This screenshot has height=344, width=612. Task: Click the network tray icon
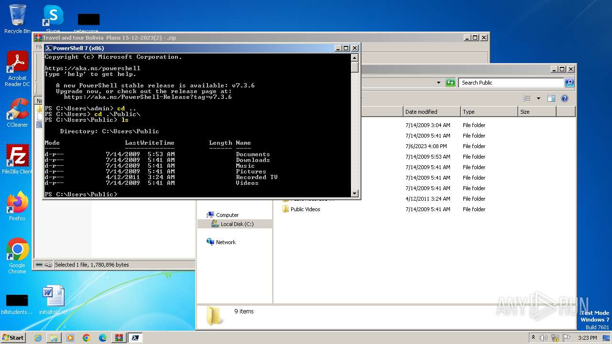[x=555, y=338]
